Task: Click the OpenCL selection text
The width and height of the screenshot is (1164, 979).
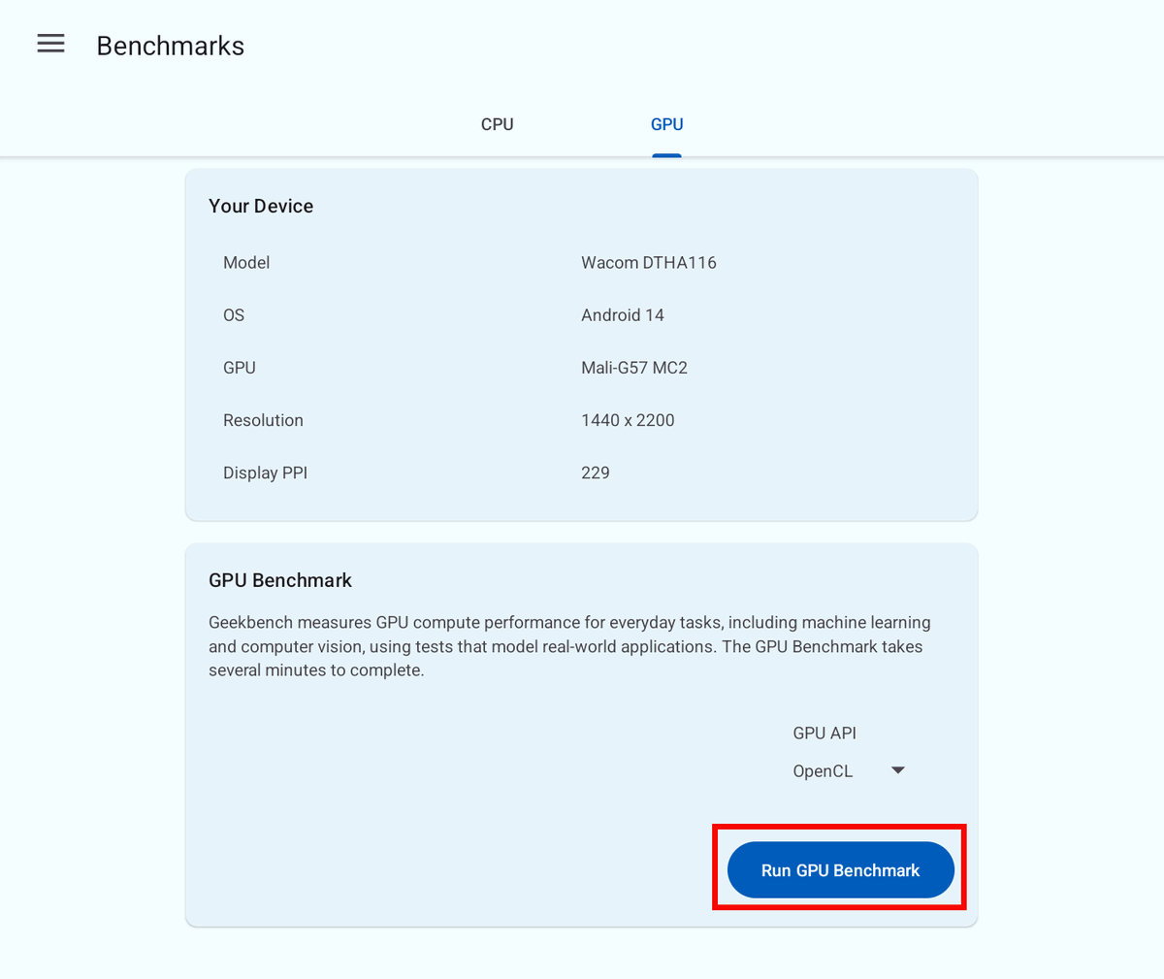Action: [823, 771]
